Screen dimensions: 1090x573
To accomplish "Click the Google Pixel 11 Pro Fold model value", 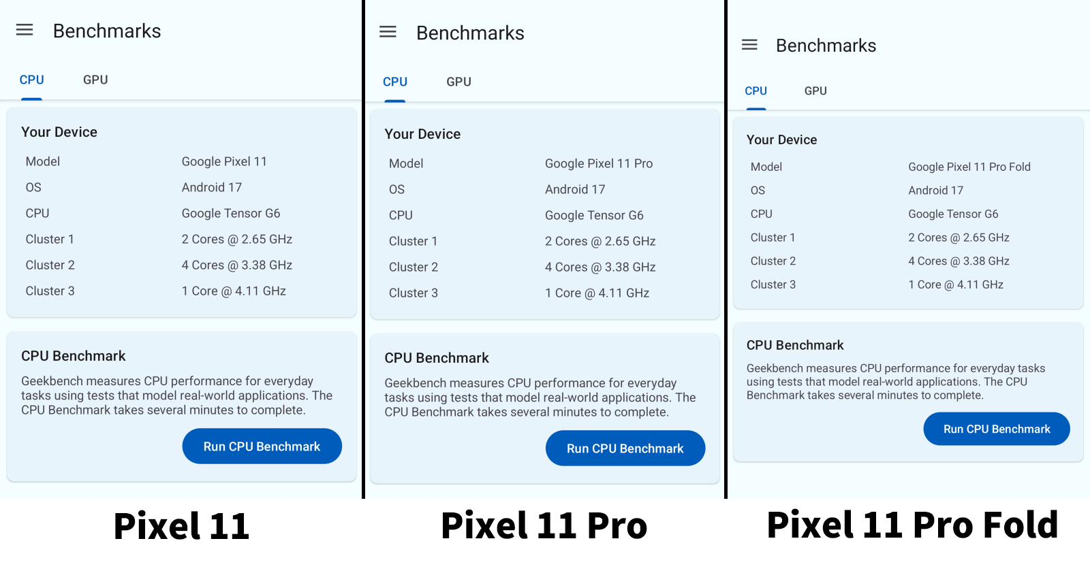I will pyautogui.click(x=969, y=167).
